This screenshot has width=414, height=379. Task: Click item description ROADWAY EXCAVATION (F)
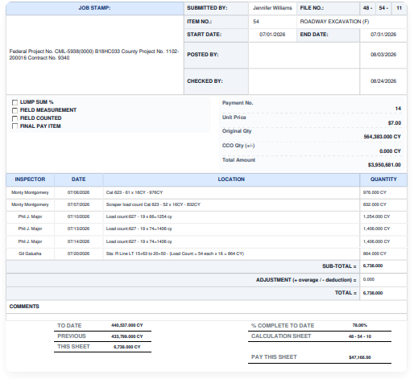334,22
